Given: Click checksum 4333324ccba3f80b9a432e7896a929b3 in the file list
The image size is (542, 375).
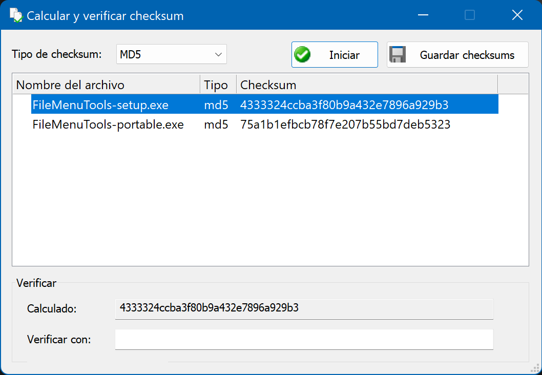Looking at the screenshot, I should (344, 105).
